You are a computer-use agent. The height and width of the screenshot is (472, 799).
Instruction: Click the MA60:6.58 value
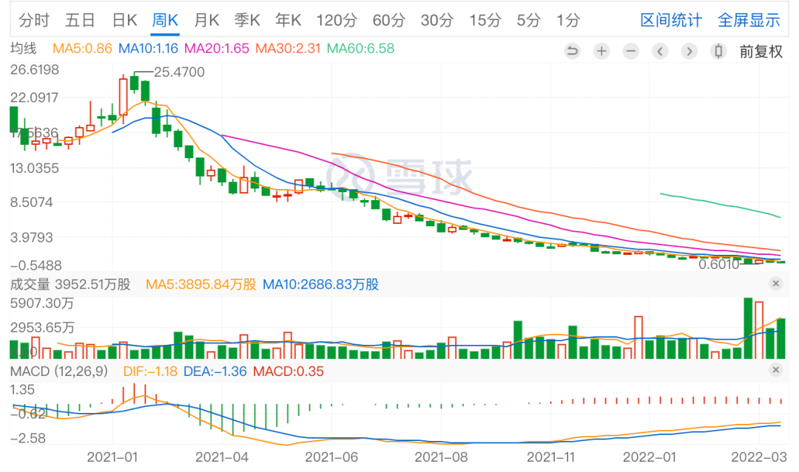(360, 49)
